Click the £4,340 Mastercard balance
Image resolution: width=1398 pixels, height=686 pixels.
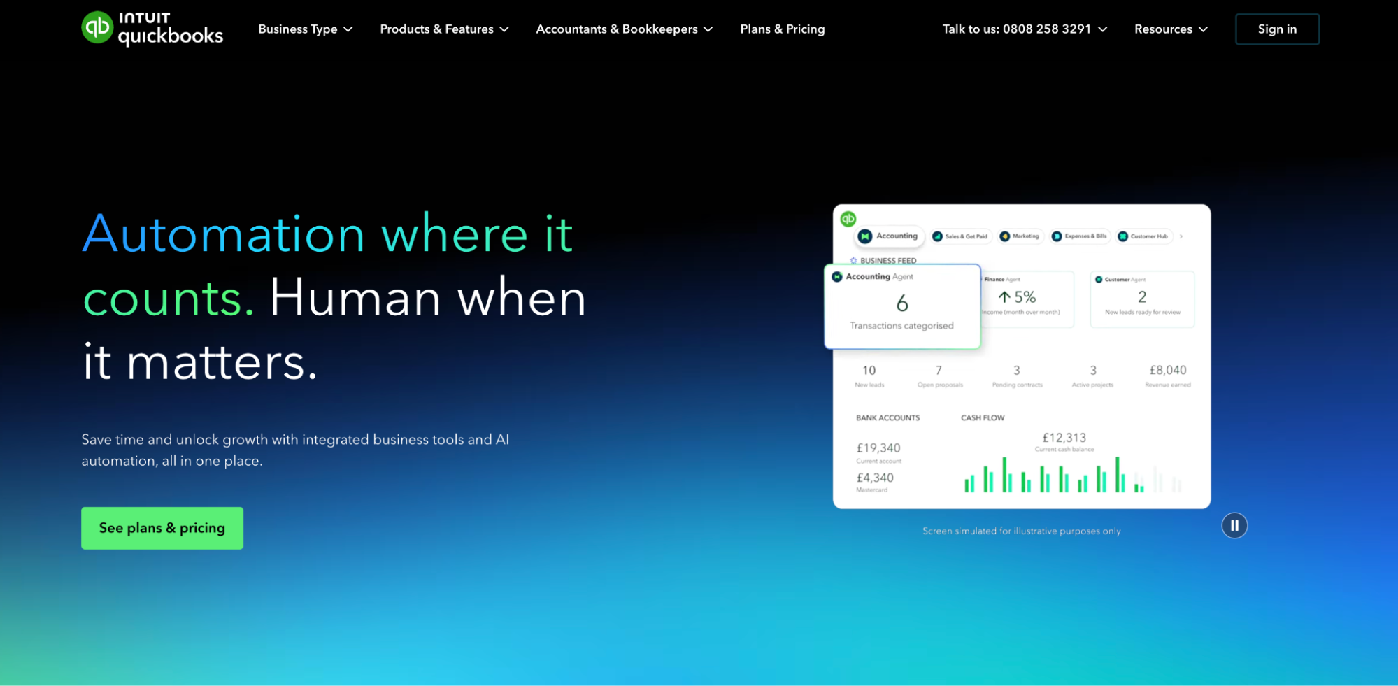(875, 482)
